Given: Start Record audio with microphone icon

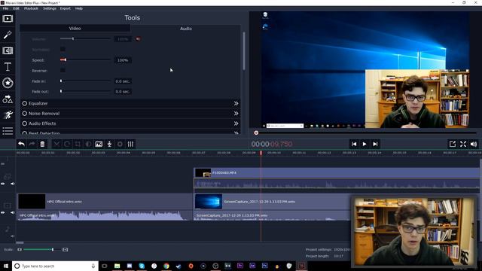Looking at the screenshot, I should [x=109, y=144].
